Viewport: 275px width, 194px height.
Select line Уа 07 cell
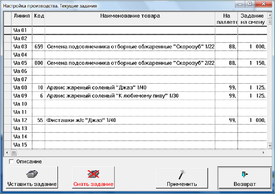tap(22, 80)
